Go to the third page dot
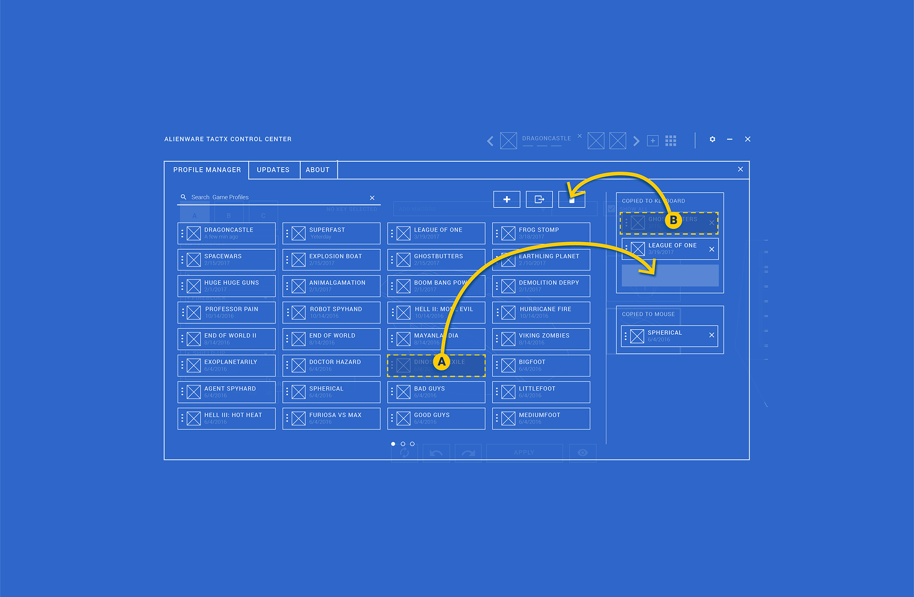 pyautogui.click(x=413, y=444)
